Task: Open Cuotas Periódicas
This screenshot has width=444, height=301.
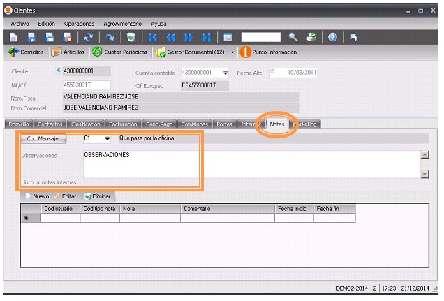Action: 121,52
